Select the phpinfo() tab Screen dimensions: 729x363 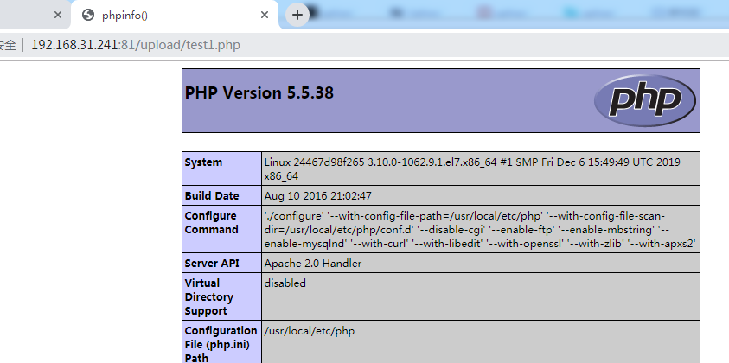click(175, 15)
